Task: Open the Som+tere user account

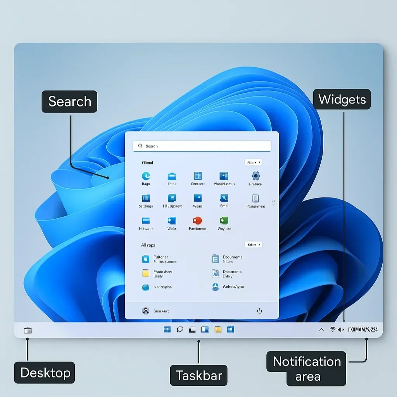Action: [156, 311]
